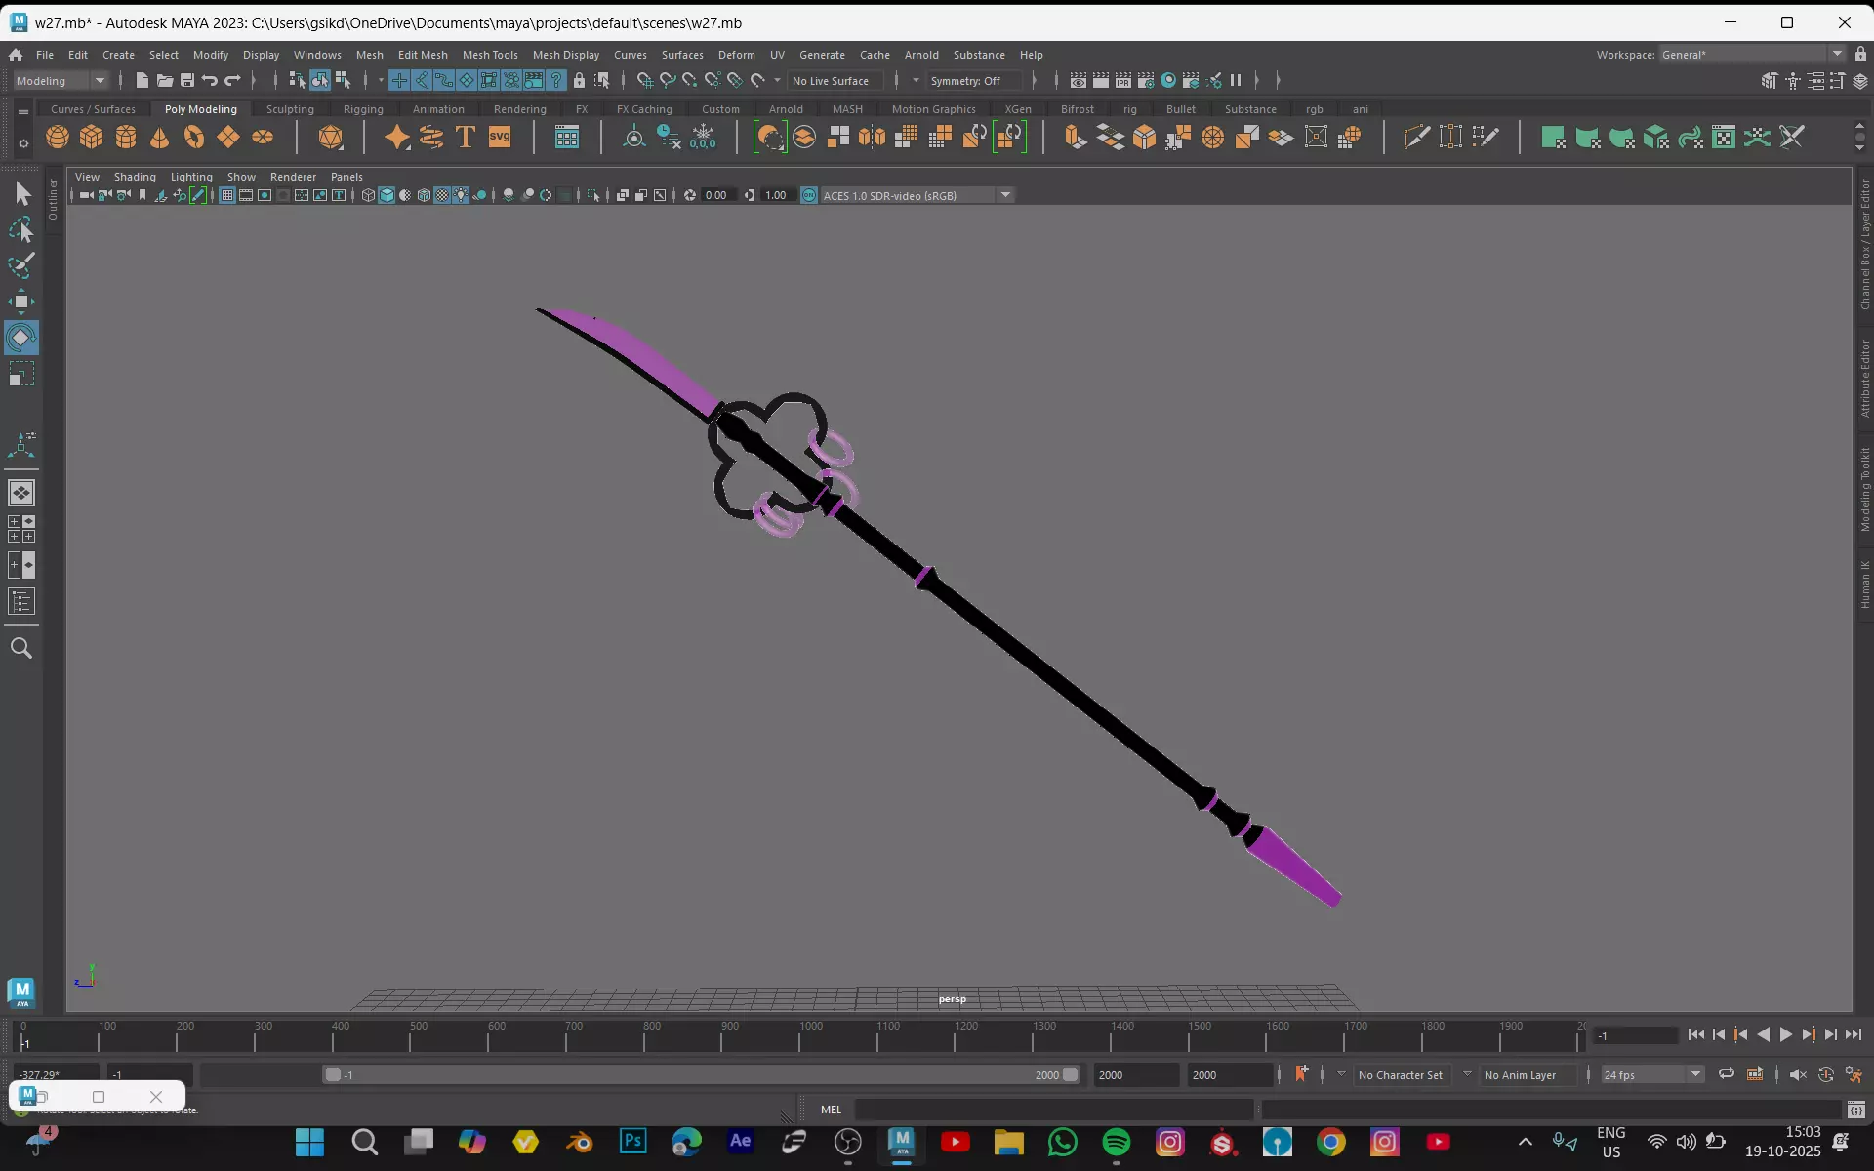Switch to the Sculpting shelf tab
1874x1171 pixels.
(290, 109)
